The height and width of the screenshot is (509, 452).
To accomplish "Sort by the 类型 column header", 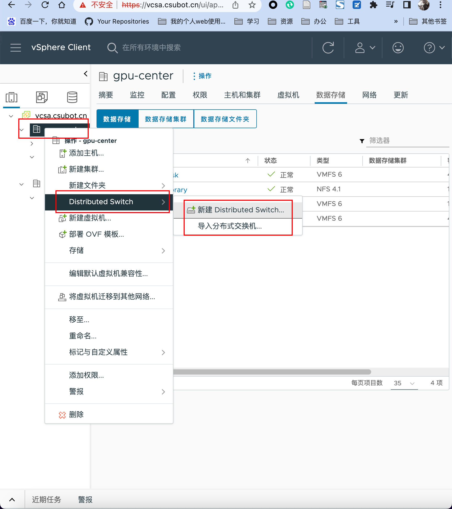I will (x=323, y=161).
